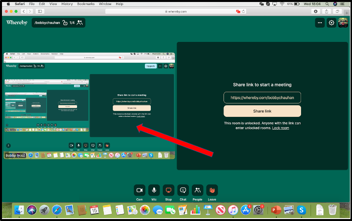Reload the page in Safari
352x221 pixels.
[243, 11]
